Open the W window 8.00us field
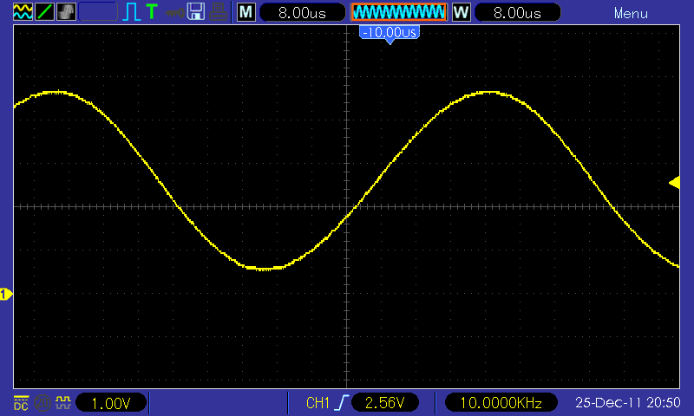This screenshot has height=416, width=694. click(515, 13)
